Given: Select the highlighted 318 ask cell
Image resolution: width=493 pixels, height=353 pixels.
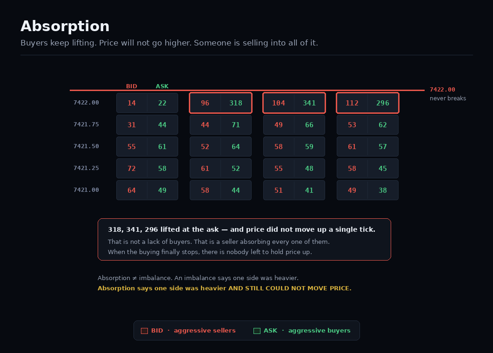Looking at the screenshot, I should tap(236, 103).
